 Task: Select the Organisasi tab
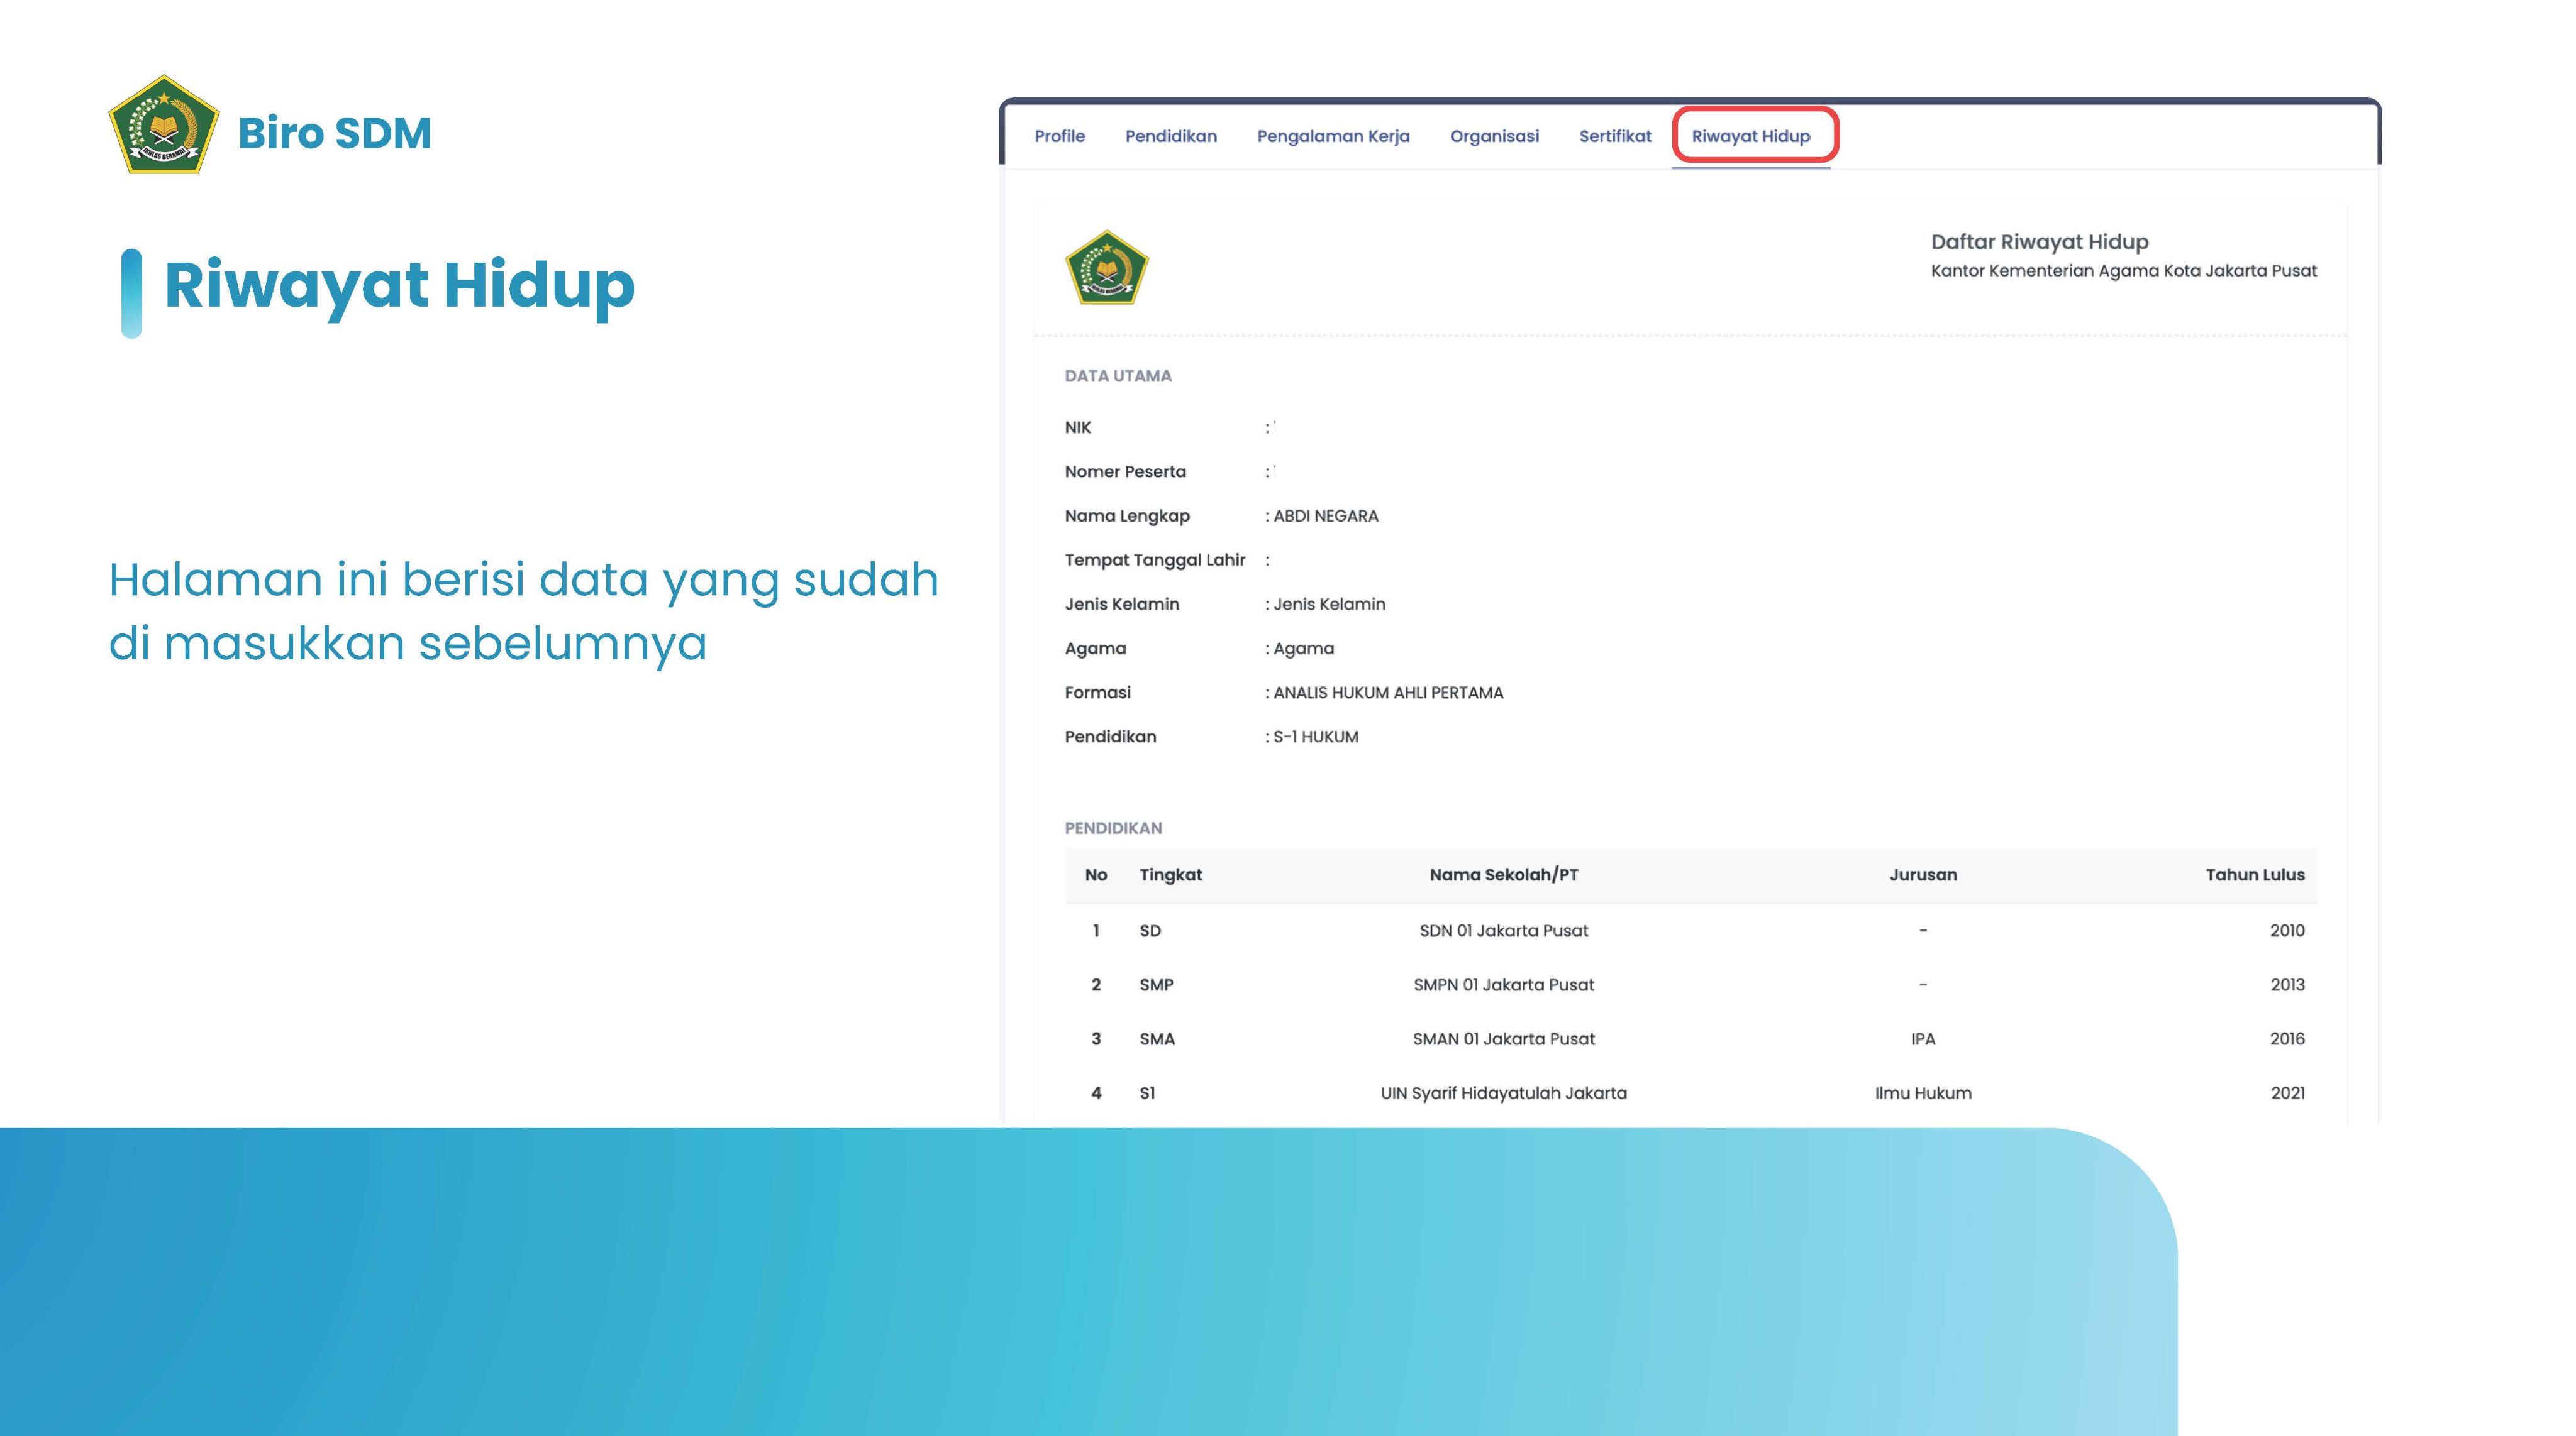[1494, 137]
